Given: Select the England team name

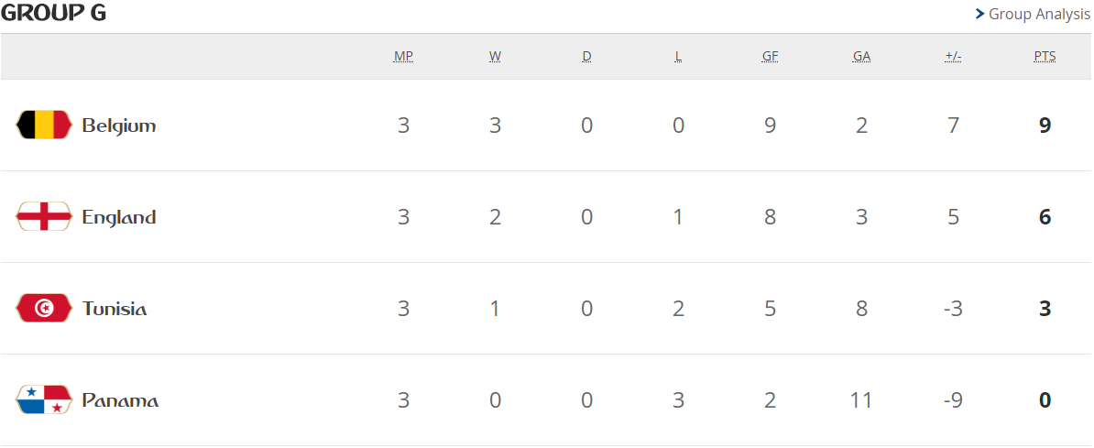Looking at the screenshot, I should (x=119, y=217).
